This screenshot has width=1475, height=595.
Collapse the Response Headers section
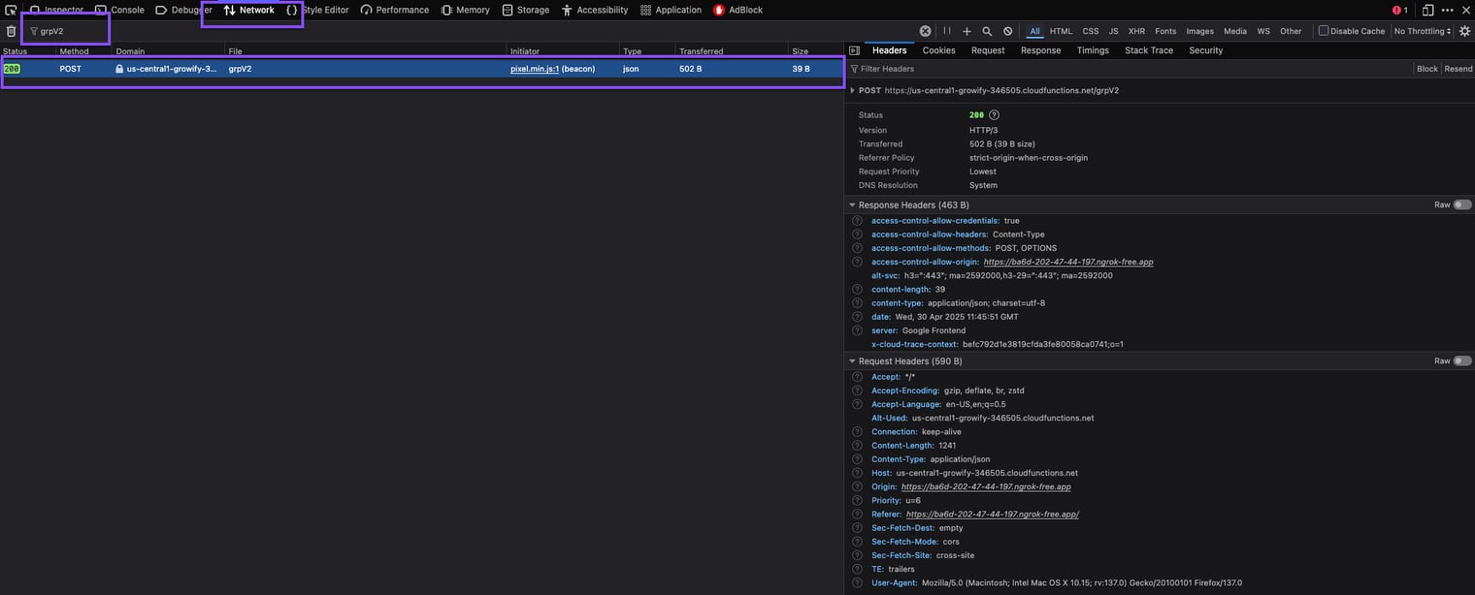pyautogui.click(x=852, y=205)
